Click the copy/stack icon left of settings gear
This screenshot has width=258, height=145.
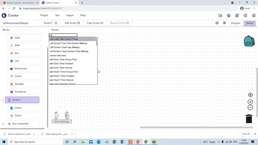click(x=217, y=23)
